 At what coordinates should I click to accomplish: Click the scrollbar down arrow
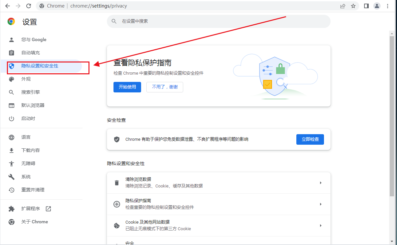click(392, 241)
